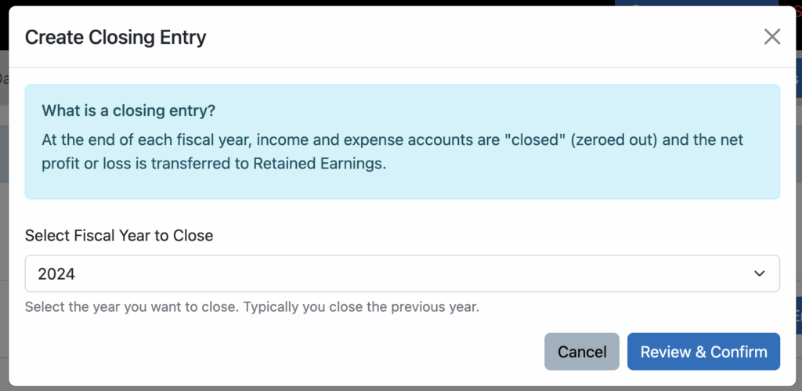Click the chevron arrow in the year selector
802x391 pixels.
click(759, 273)
